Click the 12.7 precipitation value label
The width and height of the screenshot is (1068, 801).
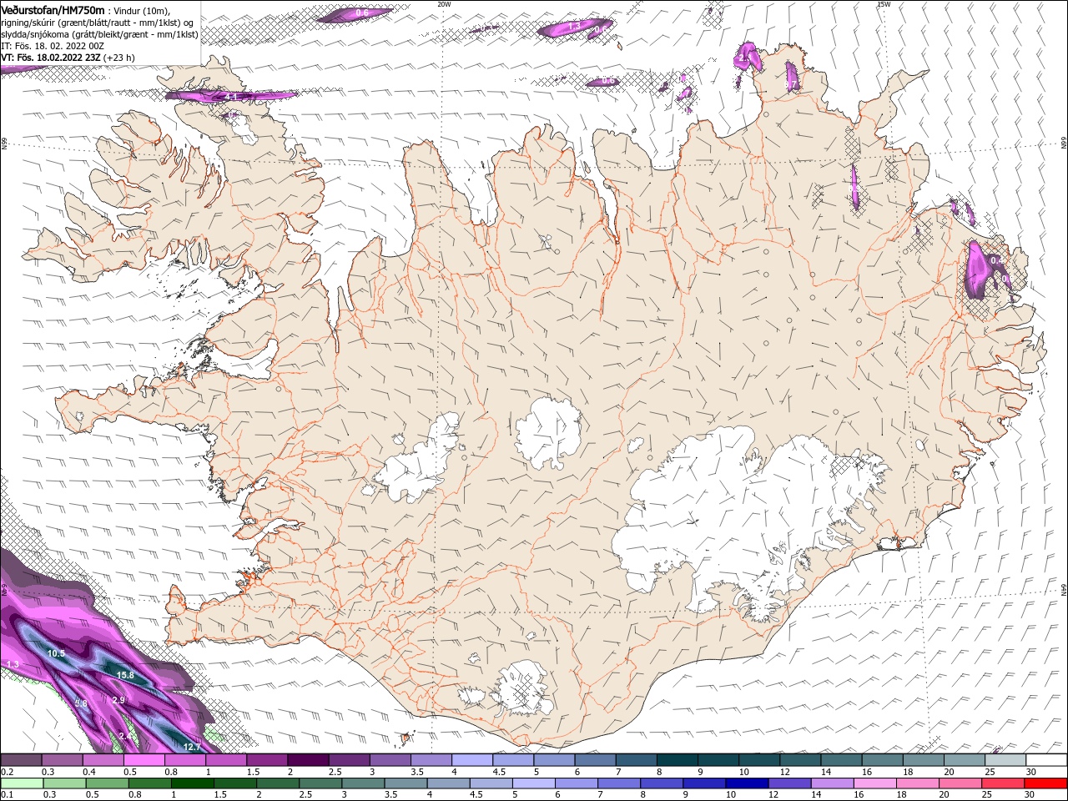tap(192, 747)
